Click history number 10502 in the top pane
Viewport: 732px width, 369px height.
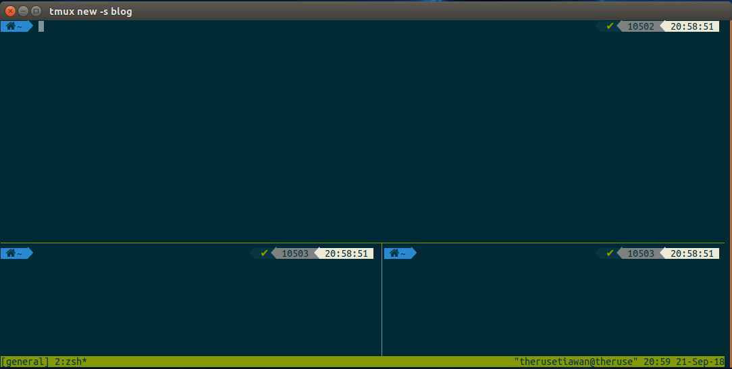click(x=640, y=26)
